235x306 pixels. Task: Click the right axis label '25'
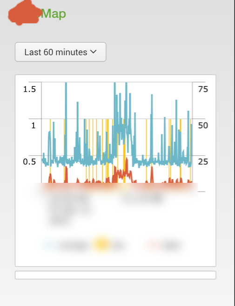click(x=203, y=161)
